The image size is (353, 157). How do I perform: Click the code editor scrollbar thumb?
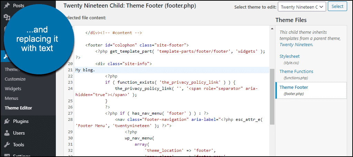coord(272,97)
